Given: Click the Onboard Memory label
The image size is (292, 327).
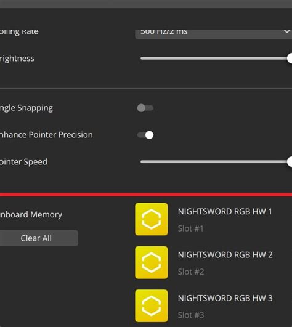Looking at the screenshot, I should tap(31, 214).
